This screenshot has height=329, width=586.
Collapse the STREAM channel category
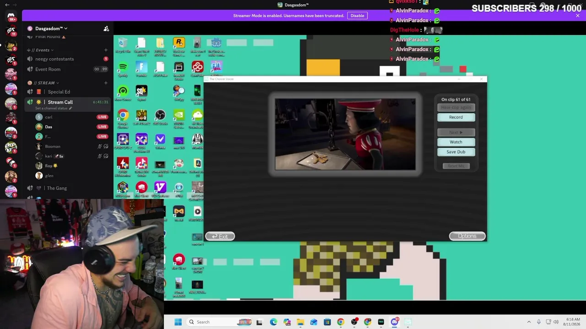(43, 83)
